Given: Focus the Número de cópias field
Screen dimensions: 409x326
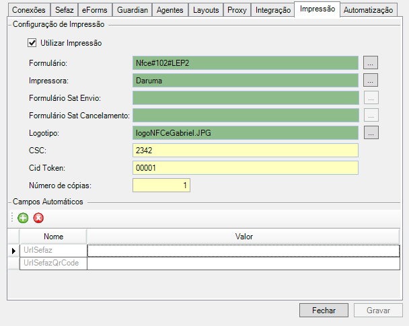Looking at the screenshot, I should (x=161, y=185).
